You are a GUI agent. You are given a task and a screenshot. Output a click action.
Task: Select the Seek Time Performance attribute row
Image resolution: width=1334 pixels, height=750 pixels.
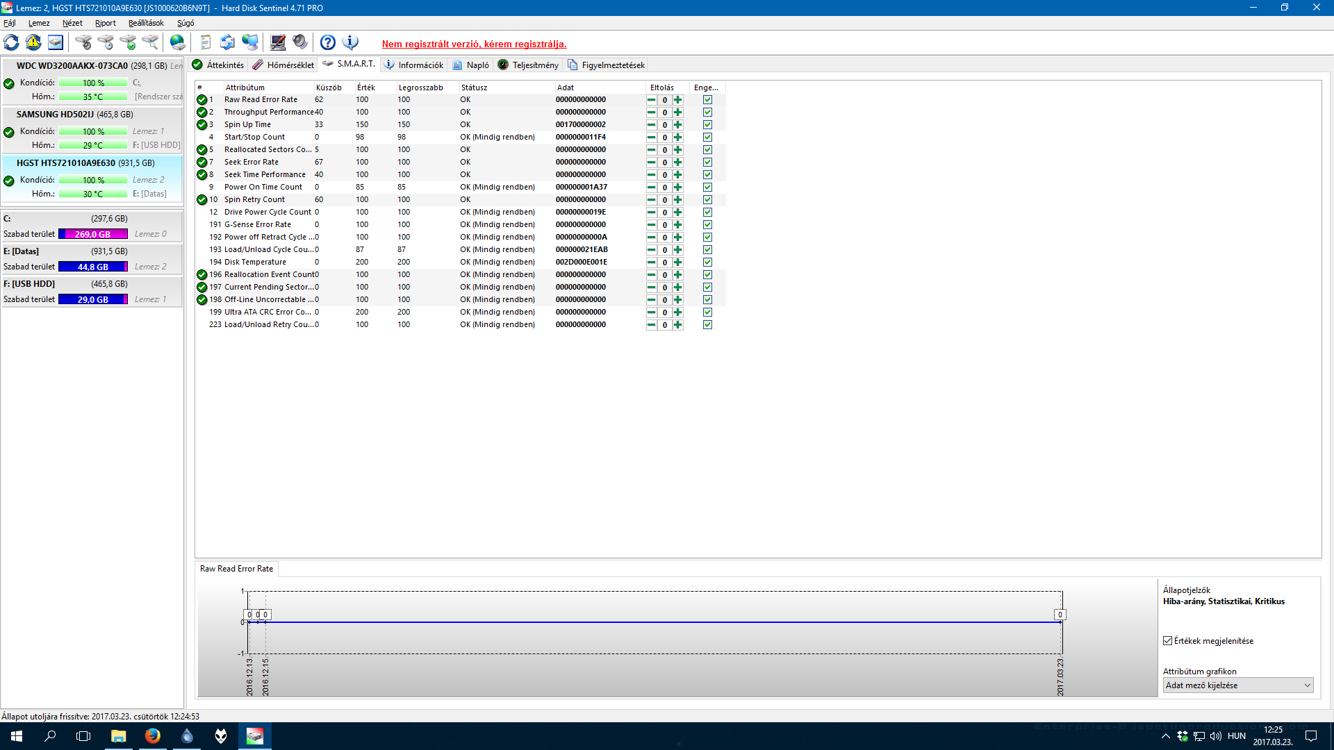click(x=459, y=175)
